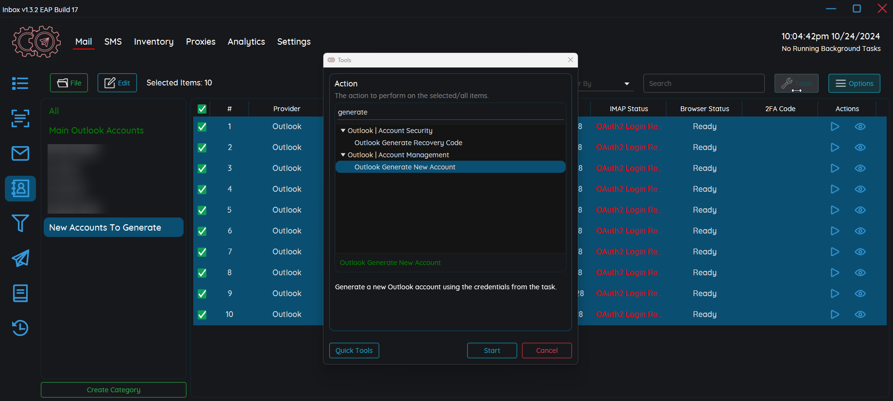Run the play action for row 8

835,273
